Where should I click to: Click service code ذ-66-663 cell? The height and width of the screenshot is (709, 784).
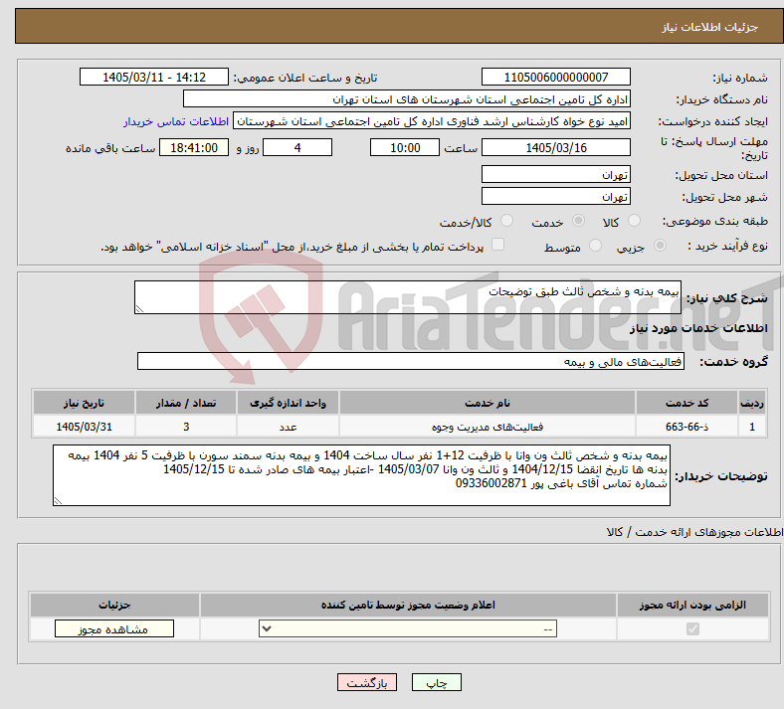tap(687, 427)
